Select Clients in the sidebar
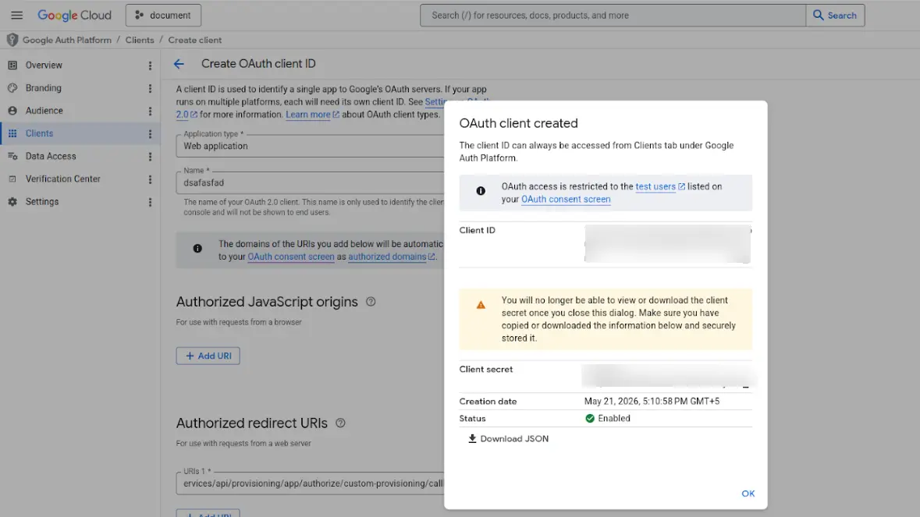 pyautogui.click(x=39, y=133)
